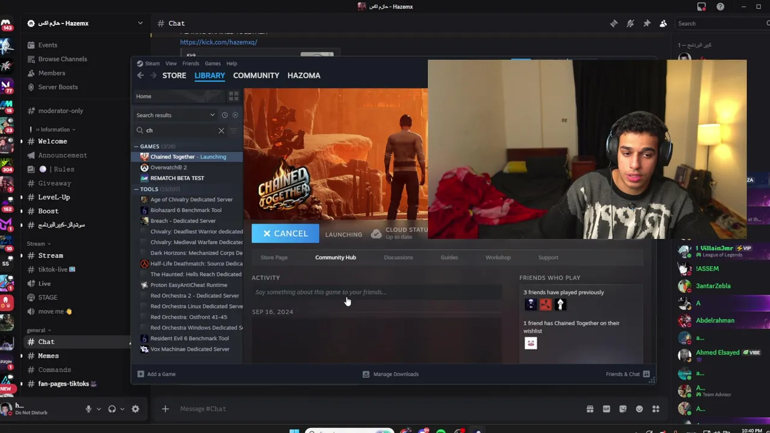
Task: Switch to the Steam STORE tab
Action: tap(174, 75)
